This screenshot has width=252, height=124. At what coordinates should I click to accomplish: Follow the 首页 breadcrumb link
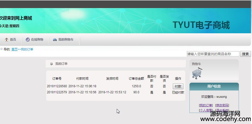14,49
